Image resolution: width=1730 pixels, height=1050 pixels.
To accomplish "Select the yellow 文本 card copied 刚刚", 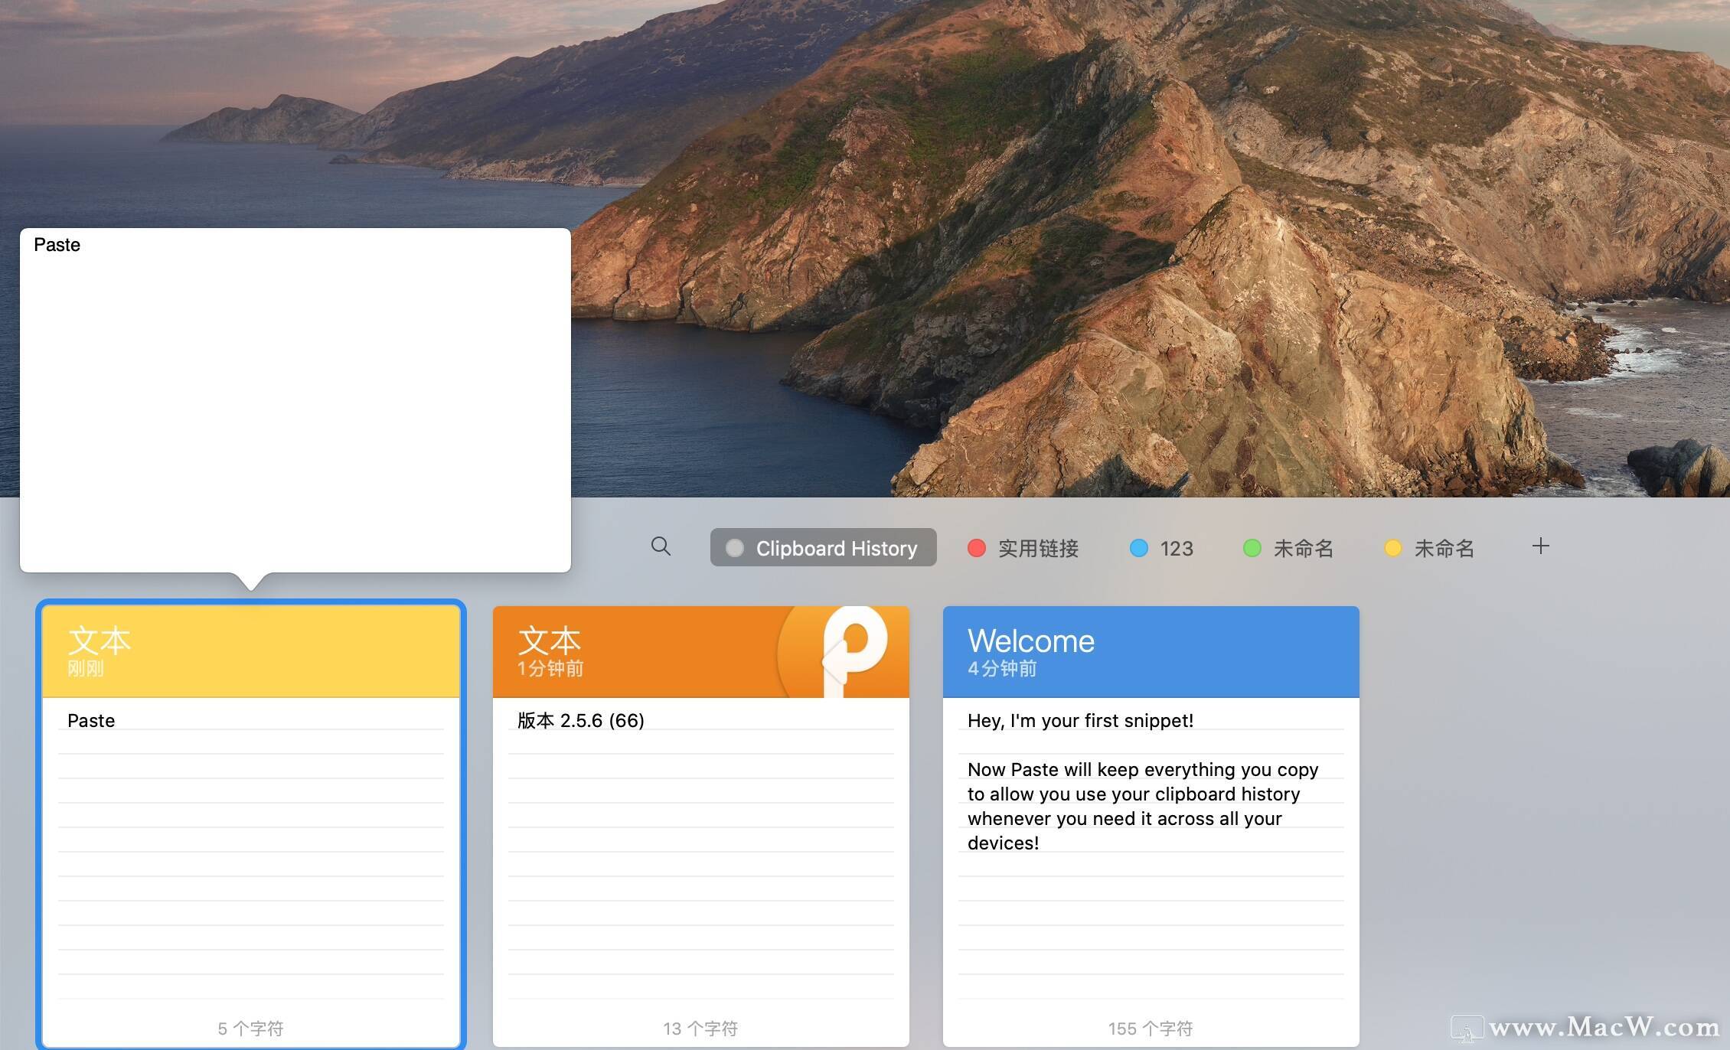I will pyautogui.click(x=251, y=826).
